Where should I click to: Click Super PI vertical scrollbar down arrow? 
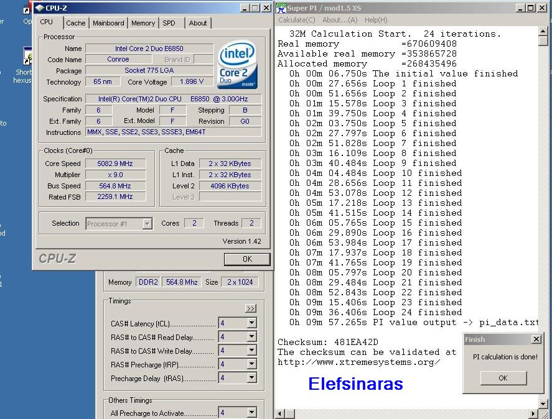pyautogui.click(x=543, y=404)
